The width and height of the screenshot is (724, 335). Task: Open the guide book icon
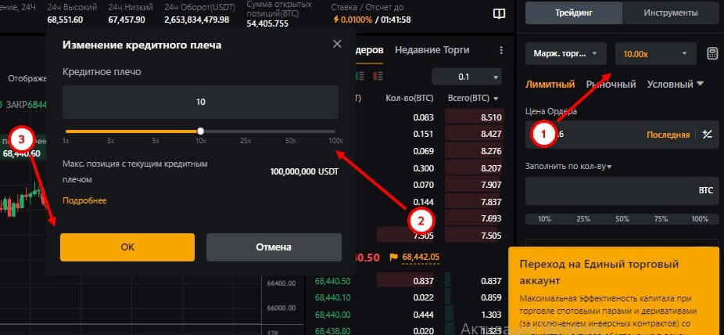pyautogui.click(x=499, y=13)
